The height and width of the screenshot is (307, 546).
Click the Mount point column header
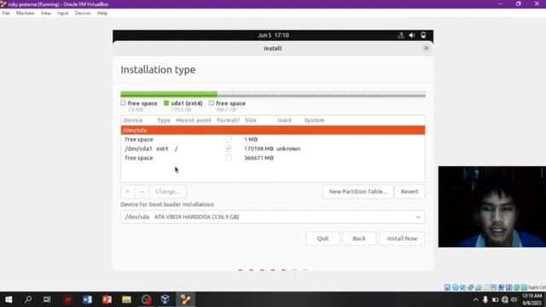(194, 120)
